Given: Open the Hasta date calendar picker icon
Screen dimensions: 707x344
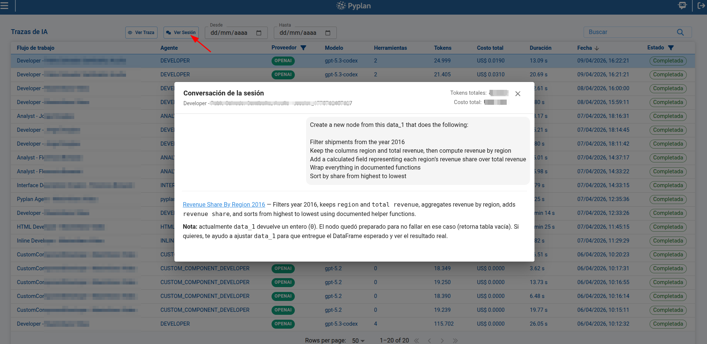Looking at the screenshot, I should 328,33.
